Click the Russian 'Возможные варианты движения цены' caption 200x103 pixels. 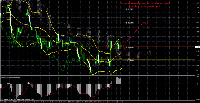[145, 4]
